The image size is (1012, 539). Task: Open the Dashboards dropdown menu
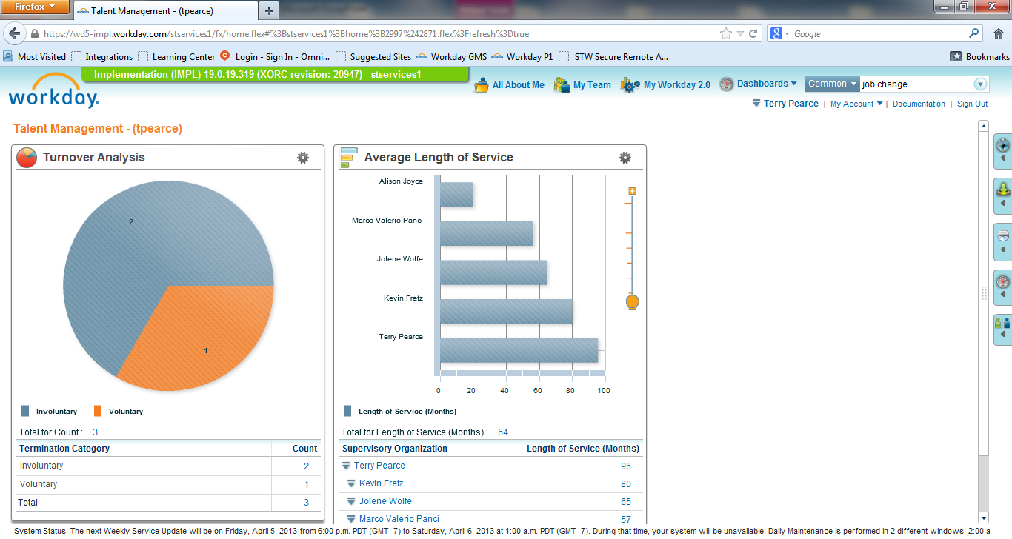(x=758, y=84)
